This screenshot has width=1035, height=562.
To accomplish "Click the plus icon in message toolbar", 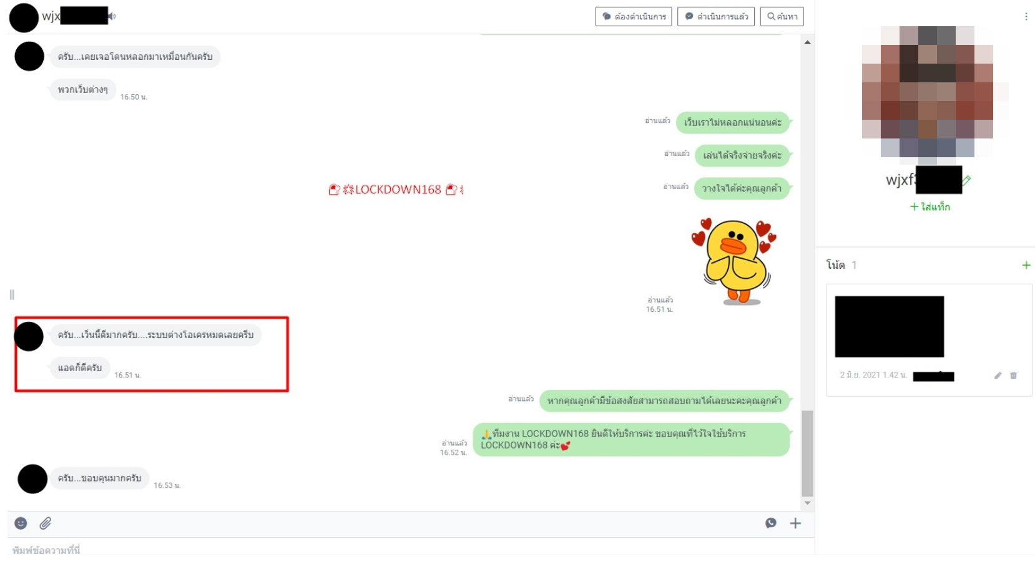I will 795,523.
